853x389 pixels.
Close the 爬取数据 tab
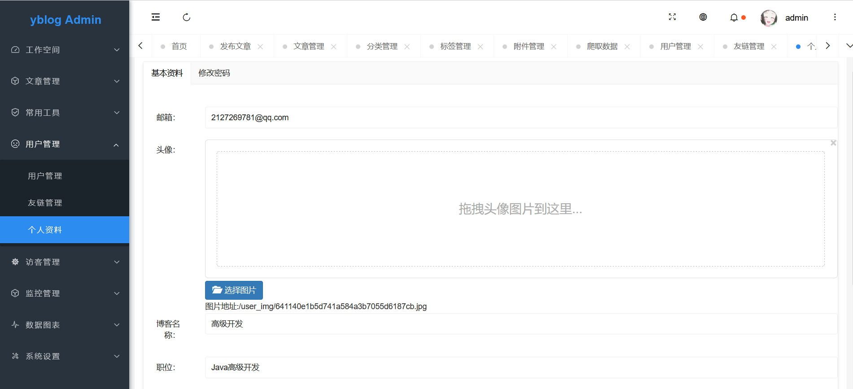coord(627,47)
